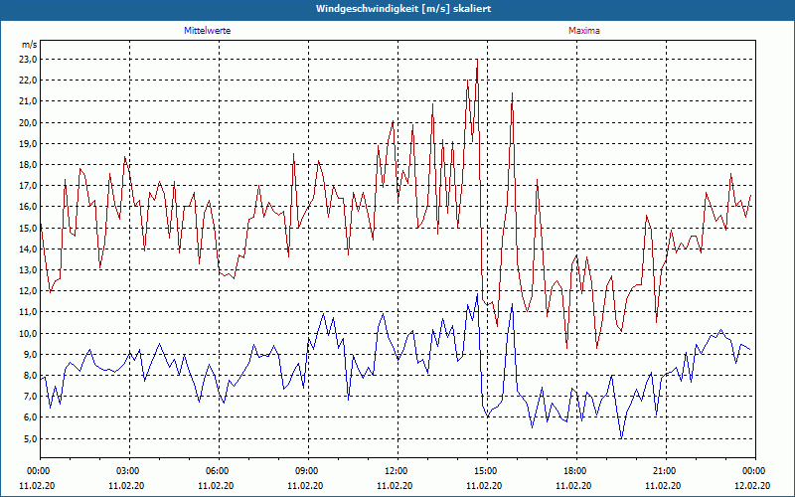Click the 19,0 y-axis value

click(x=29, y=143)
